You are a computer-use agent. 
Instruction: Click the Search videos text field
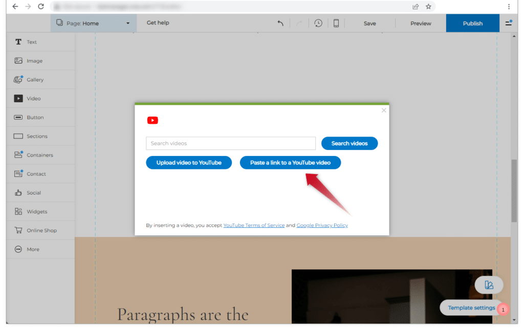coord(230,143)
